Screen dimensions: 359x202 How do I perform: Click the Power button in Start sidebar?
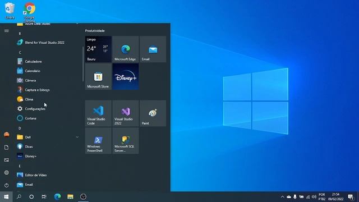(6, 185)
